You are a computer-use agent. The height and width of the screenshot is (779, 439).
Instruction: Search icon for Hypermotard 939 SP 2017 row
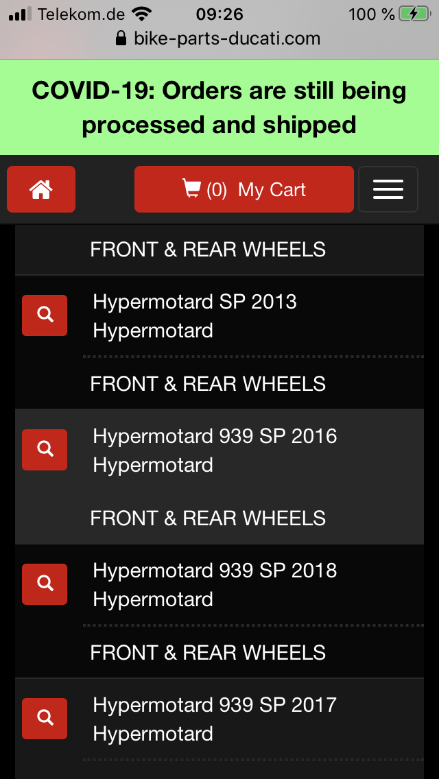tap(45, 719)
